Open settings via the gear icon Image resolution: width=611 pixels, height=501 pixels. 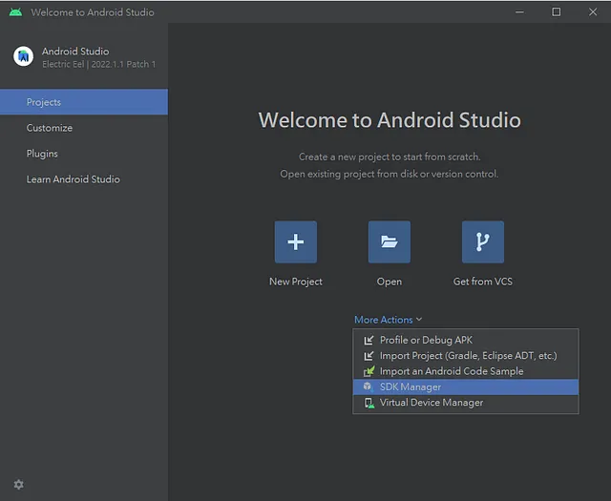point(19,484)
